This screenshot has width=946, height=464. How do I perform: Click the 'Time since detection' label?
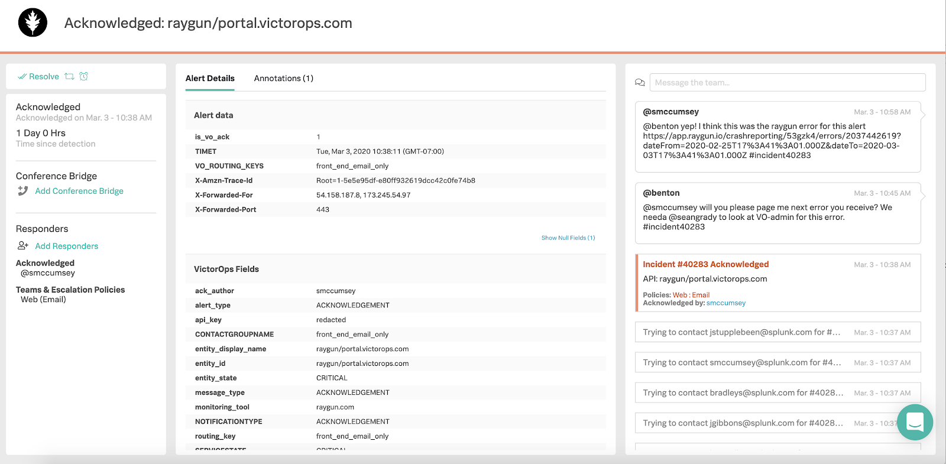click(x=56, y=144)
